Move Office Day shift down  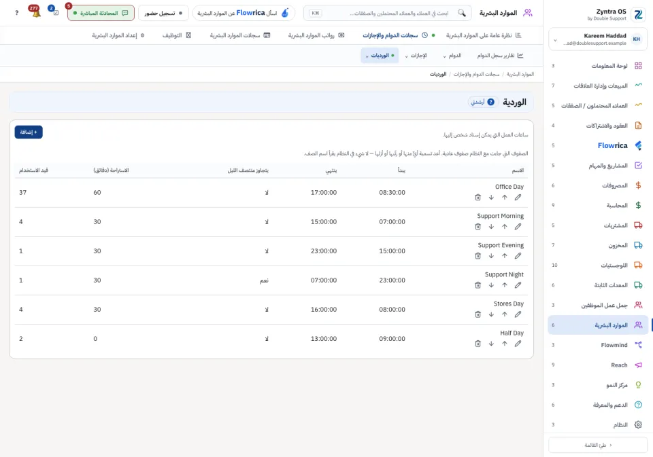(491, 198)
